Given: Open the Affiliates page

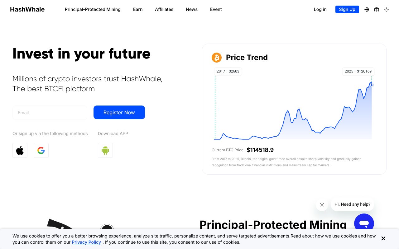Looking at the screenshot, I should 164,9.
